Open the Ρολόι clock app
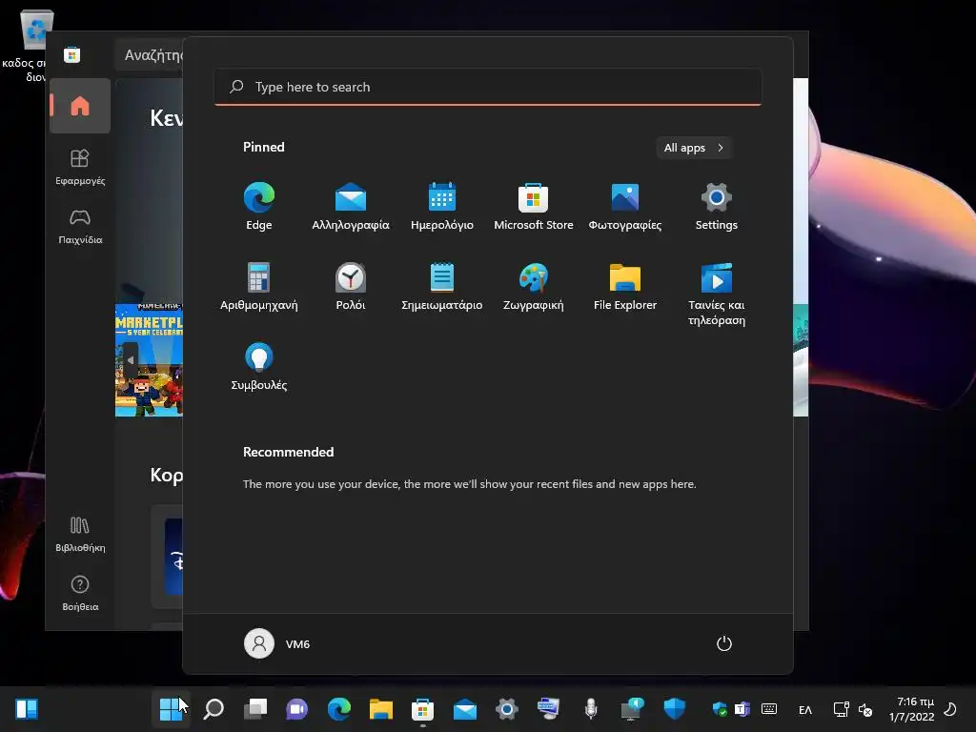Image resolution: width=976 pixels, height=732 pixels. click(351, 286)
